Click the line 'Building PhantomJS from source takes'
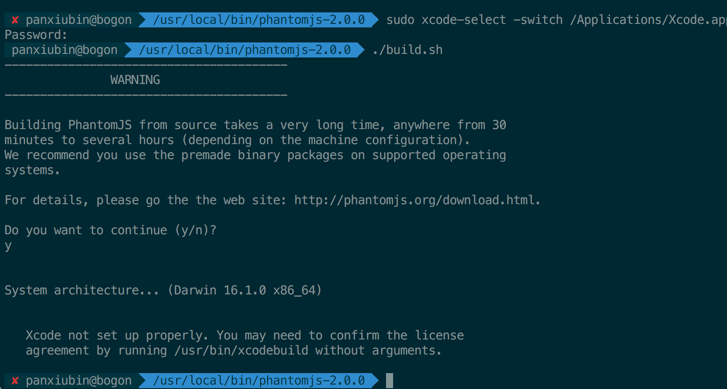Image resolution: width=727 pixels, height=389 pixels. point(255,125)
